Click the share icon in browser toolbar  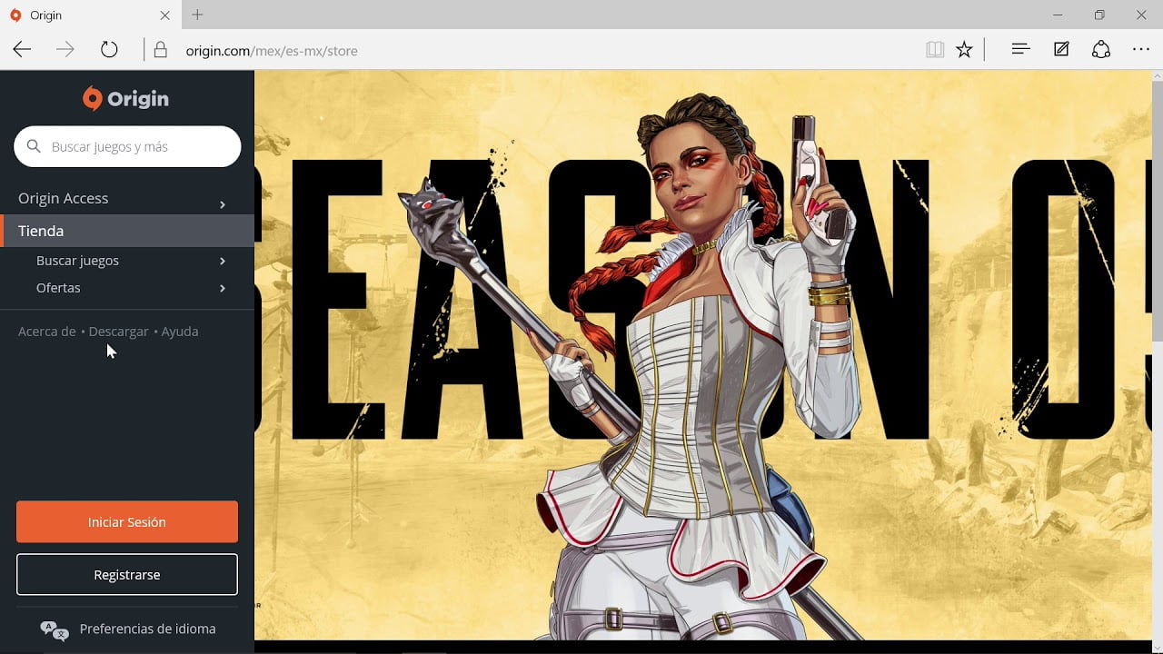coord(1101,49)
